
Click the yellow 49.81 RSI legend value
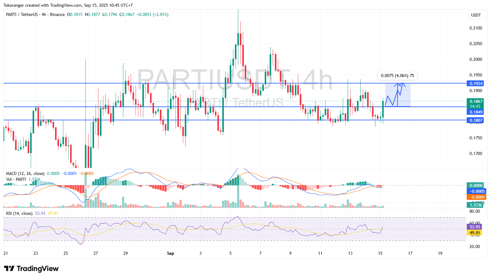tap(53, 213)
